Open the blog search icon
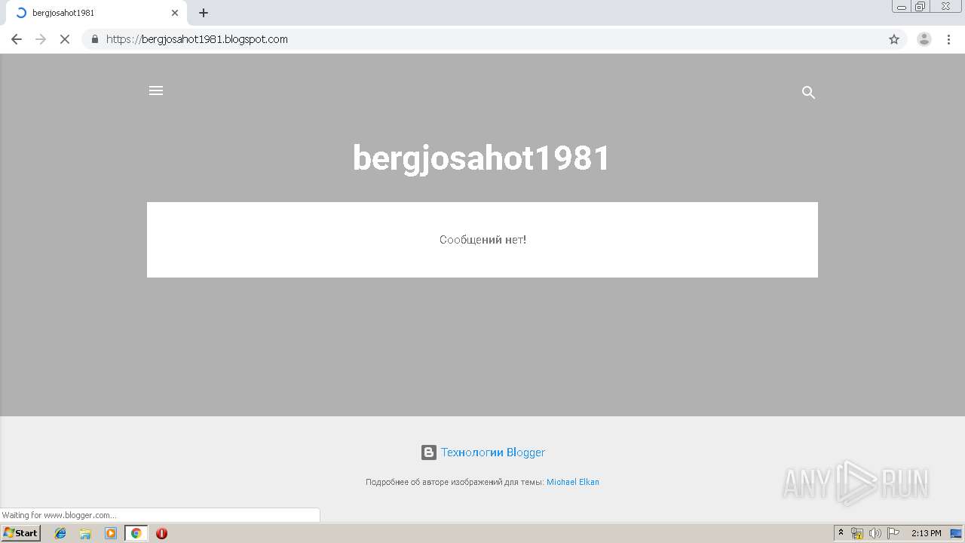The height and width of the screenshot is (543, 965). (808, 93)
